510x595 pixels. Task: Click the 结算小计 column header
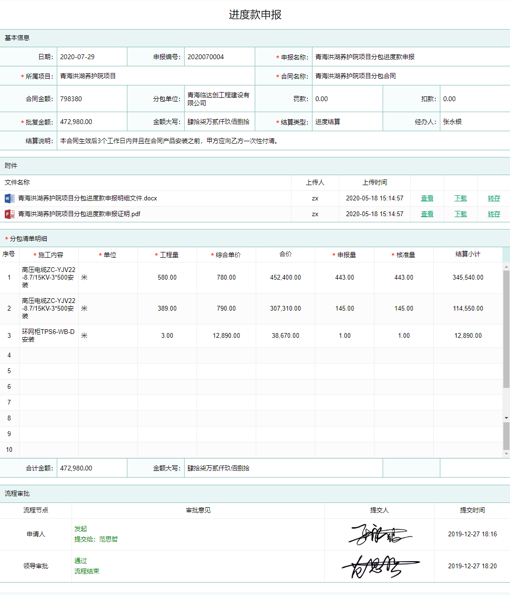(468, 254)
